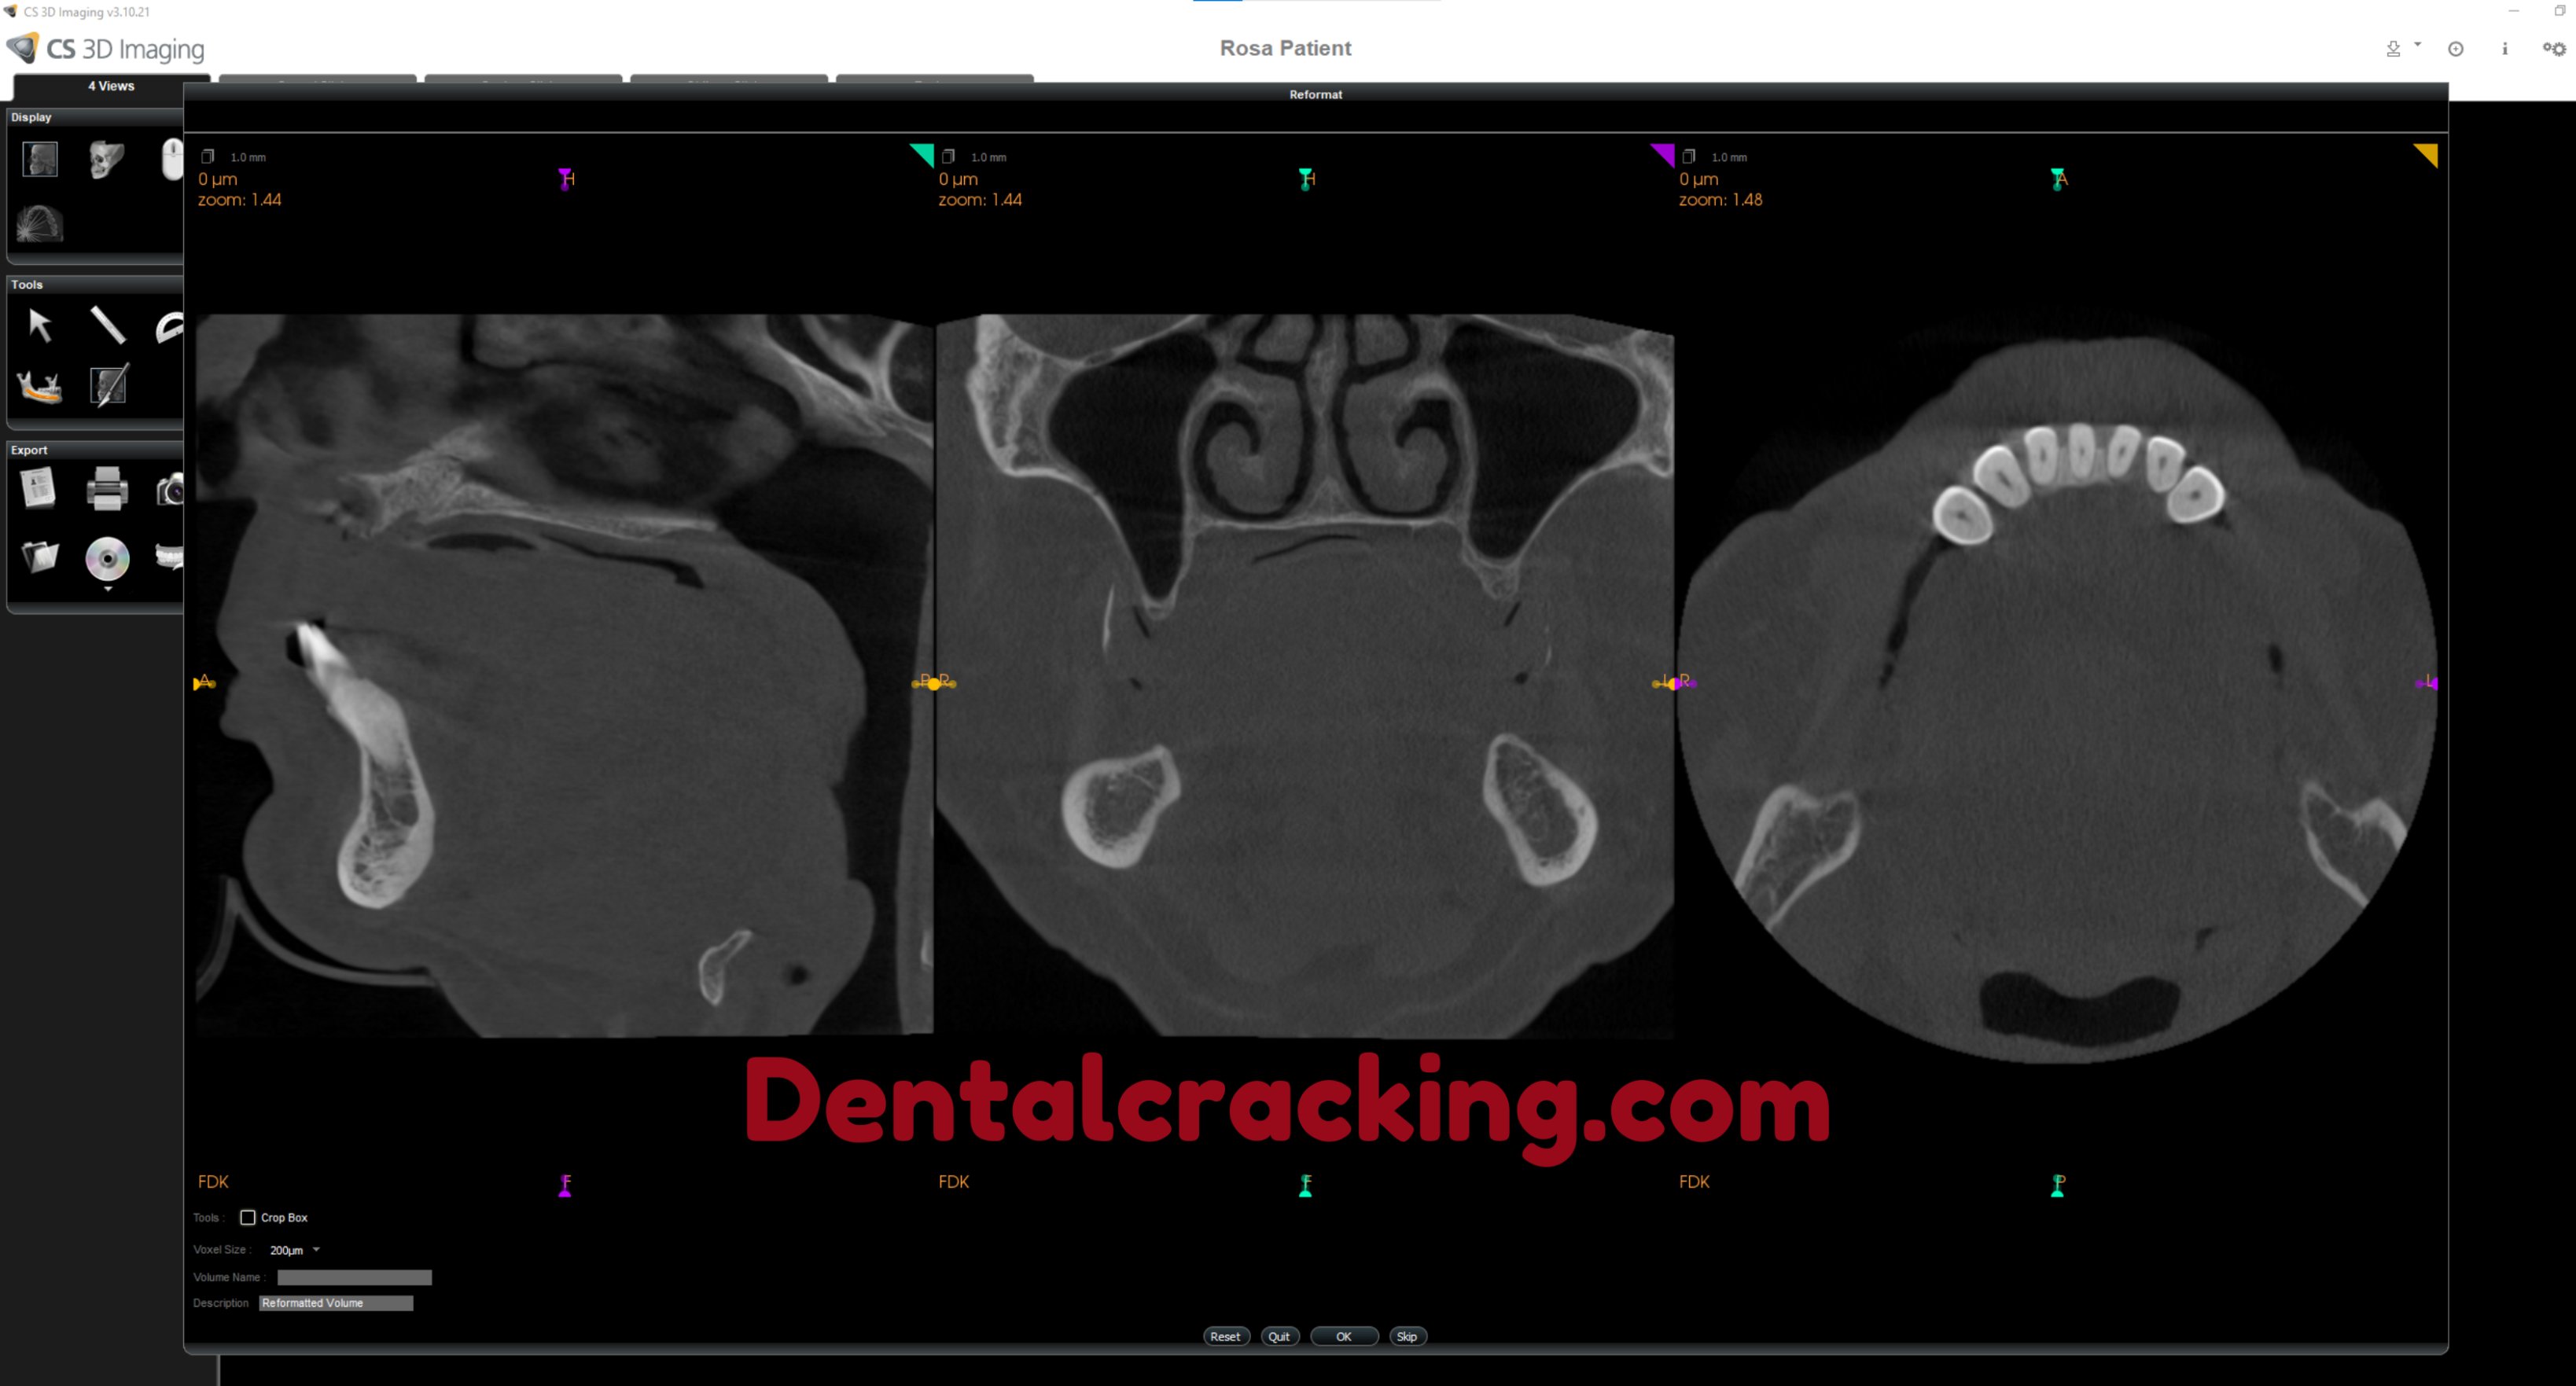Click the Display panel header
This screenshot has width=2576, height=1386.
click(x=95, y=117)
